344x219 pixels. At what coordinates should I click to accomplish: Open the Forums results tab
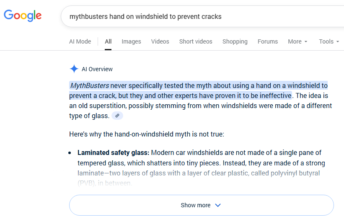[268, 41]
